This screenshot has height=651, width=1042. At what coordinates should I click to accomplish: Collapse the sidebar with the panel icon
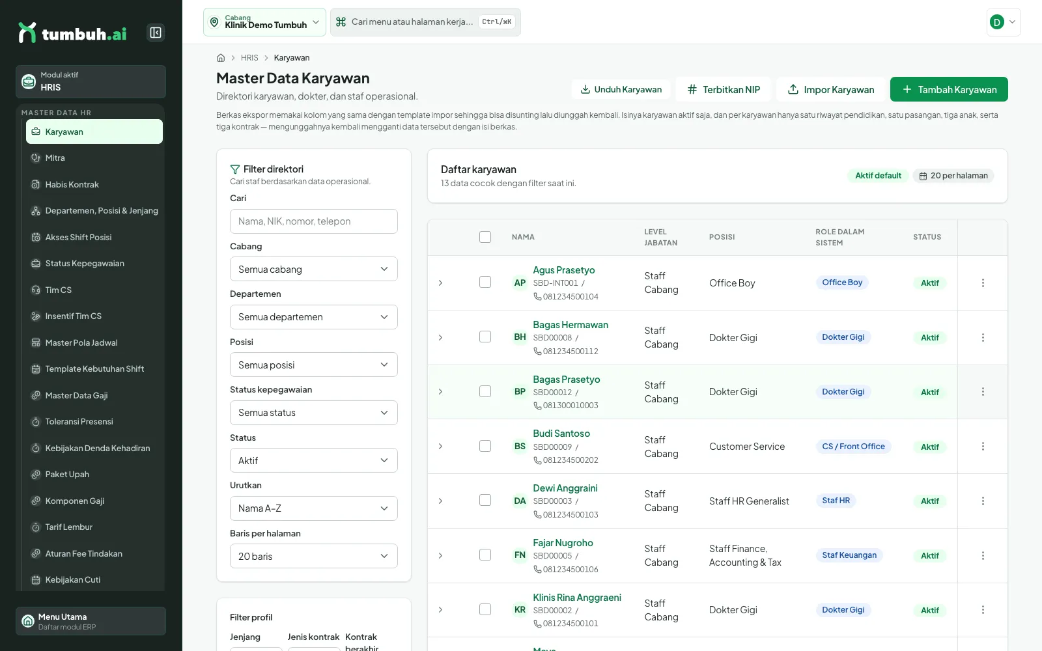(x=156, y=33)
